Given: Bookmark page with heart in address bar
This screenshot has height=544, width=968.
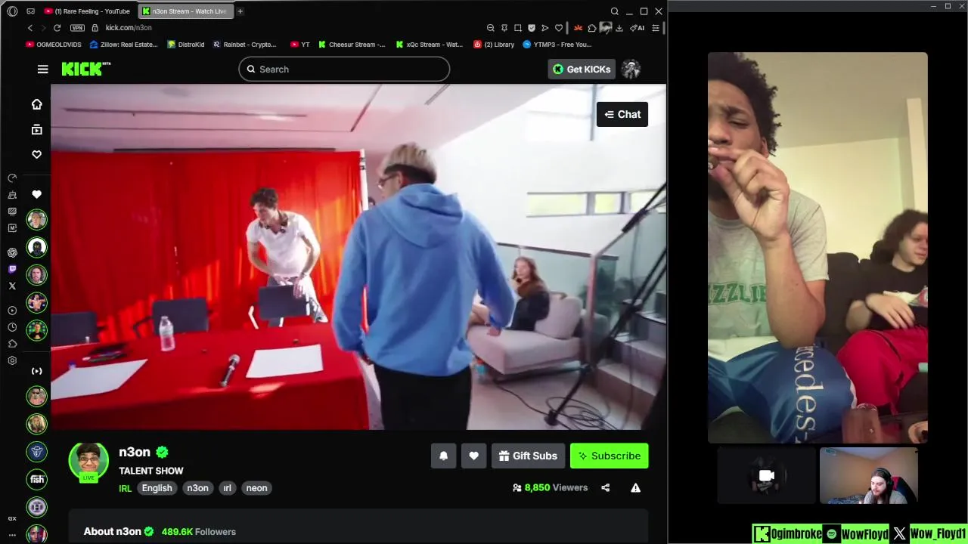Looking at the screenshot, I should click(559, 28).
